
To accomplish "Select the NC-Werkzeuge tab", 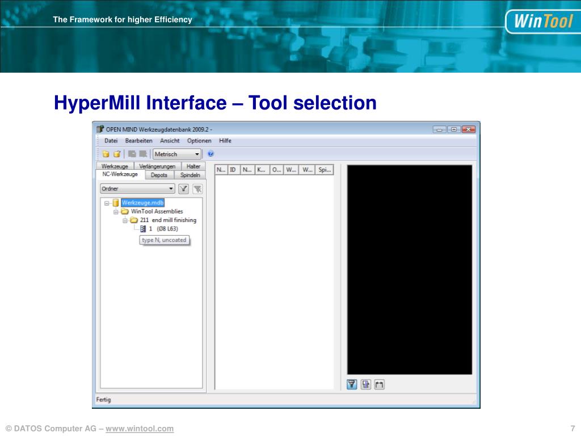I will (120, 174).
